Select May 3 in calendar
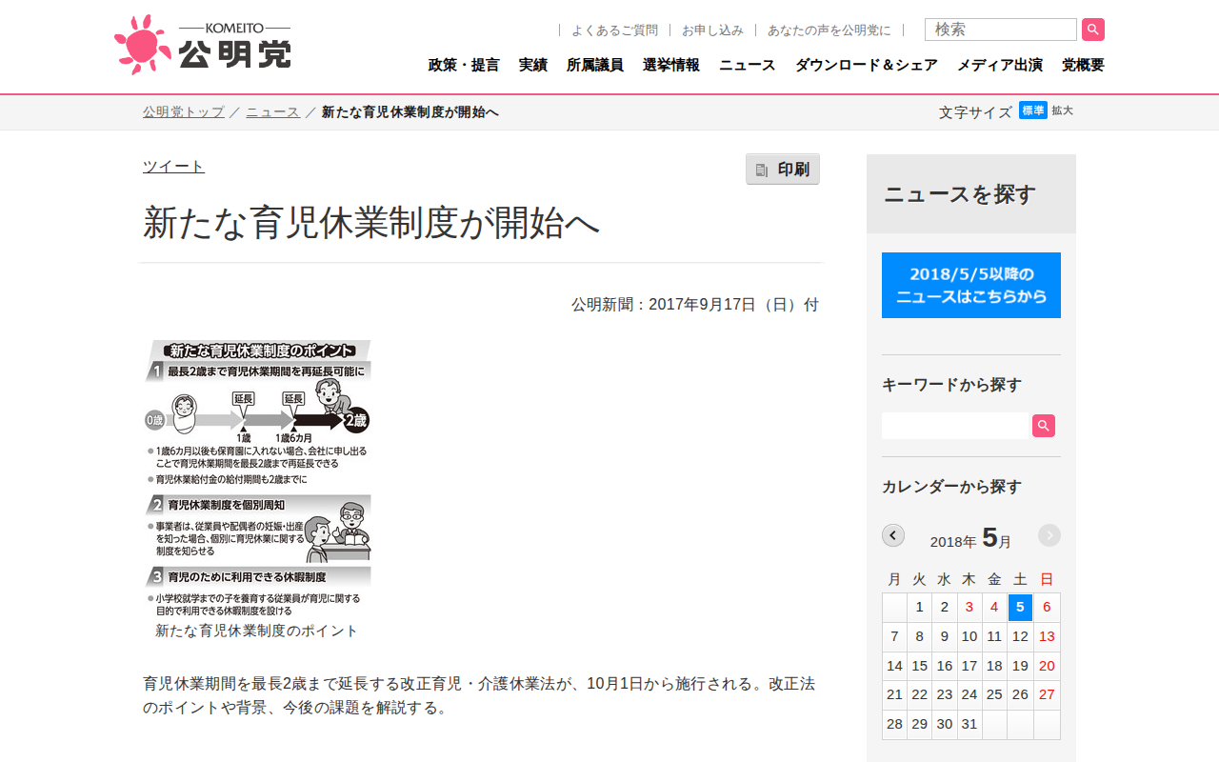The image size is (1219, 762). [x=969, y=607]
